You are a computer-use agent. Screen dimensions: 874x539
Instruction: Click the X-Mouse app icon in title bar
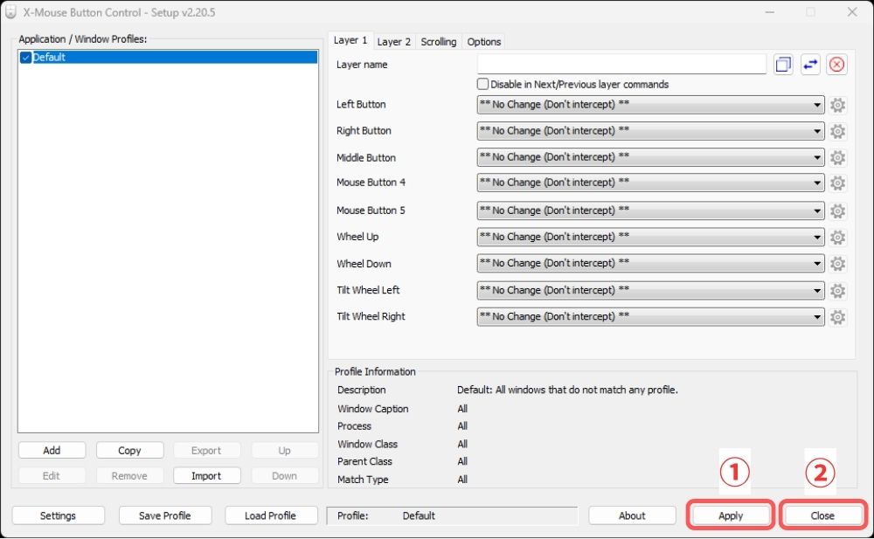point(10,11)
